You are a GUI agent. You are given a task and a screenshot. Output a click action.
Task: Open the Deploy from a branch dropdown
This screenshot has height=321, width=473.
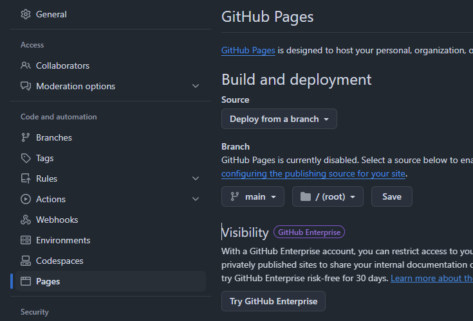click(x=279, y=119)
